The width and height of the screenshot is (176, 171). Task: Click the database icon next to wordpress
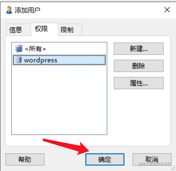(x=19, y=60)
